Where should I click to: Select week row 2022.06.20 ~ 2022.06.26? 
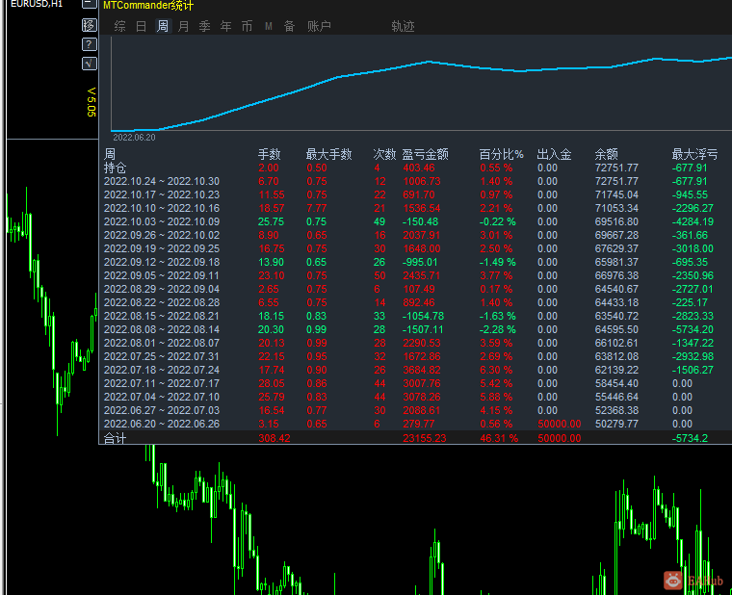coord(162,425)
